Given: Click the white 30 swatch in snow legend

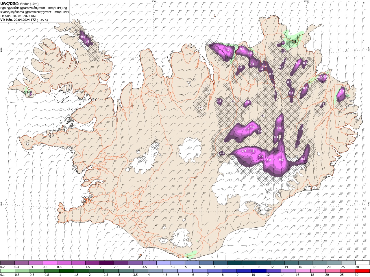Looking at the screenshot, I should 362,263.
